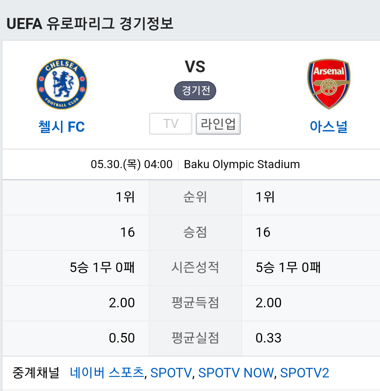Open the SPOTV channel link

click(171, 373)
